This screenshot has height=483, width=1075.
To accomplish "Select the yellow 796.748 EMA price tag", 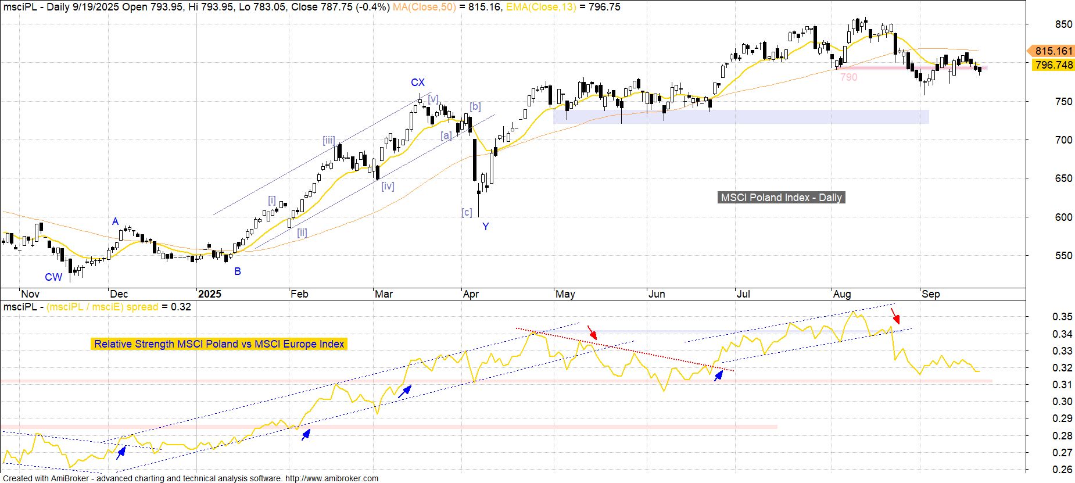I will [1053, 65].
